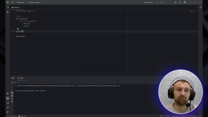Image resolution: width=208 pixels, height=117 pixels.
Task: Place cursor on 'def square():' line
Action: (x=22, y=19)
